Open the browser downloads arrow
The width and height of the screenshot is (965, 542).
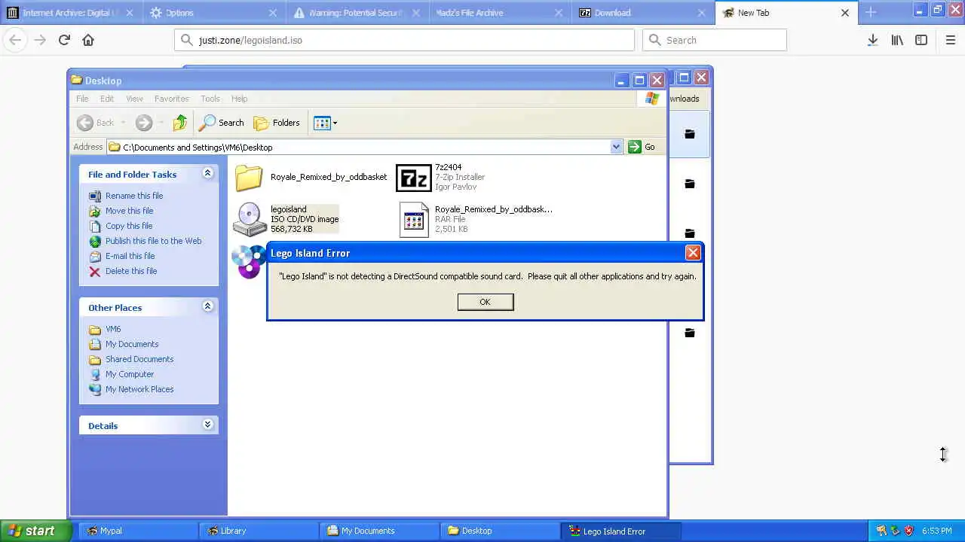click(x=872, y=40)
